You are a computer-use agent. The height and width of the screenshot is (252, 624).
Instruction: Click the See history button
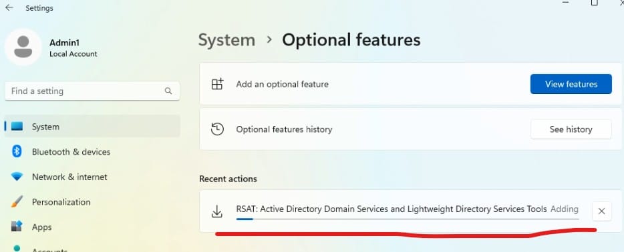tap(571, 129)
